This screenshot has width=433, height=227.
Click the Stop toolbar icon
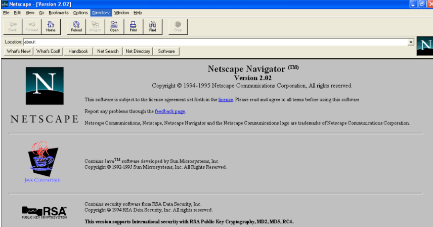pyautogui.click(x=178, y=26)
